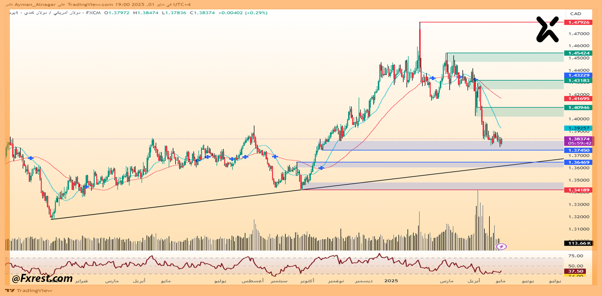Click the green supply zone under 1.45424
Viewport: 602px width, 296px height.
pyautogui.click(x=504, y=58)
